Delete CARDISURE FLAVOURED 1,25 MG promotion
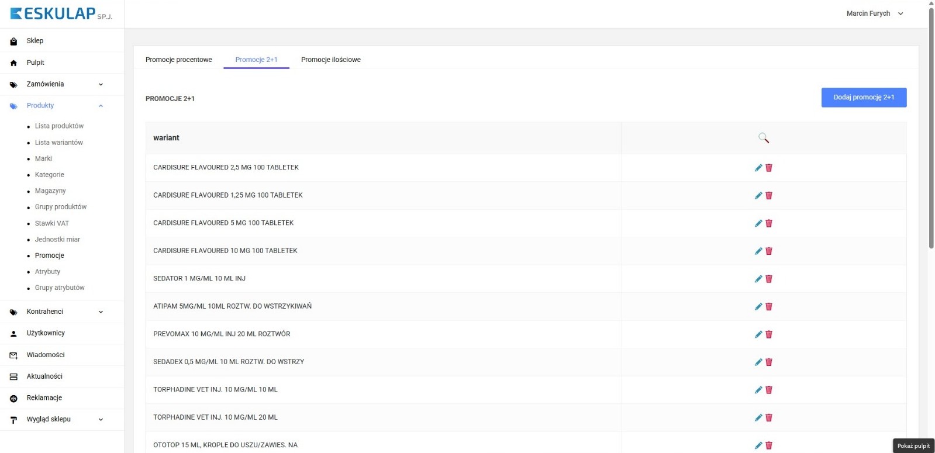The height and width of the screenshot is (453, 935). (x=769, y=196)
